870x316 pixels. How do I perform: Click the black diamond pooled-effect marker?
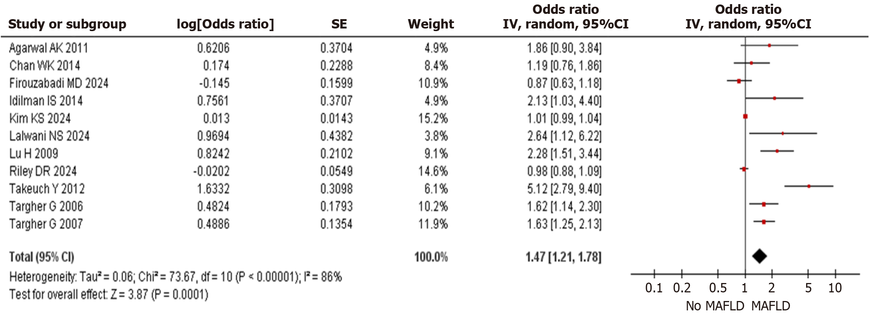[x=759, y=256]
